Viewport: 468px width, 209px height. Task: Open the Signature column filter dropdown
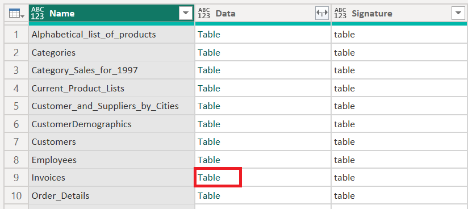tap(458, 13)
